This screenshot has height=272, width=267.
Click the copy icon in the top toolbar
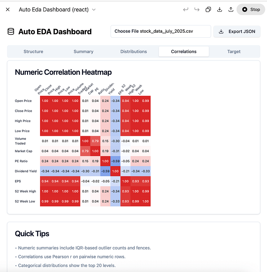click(208, 9)
